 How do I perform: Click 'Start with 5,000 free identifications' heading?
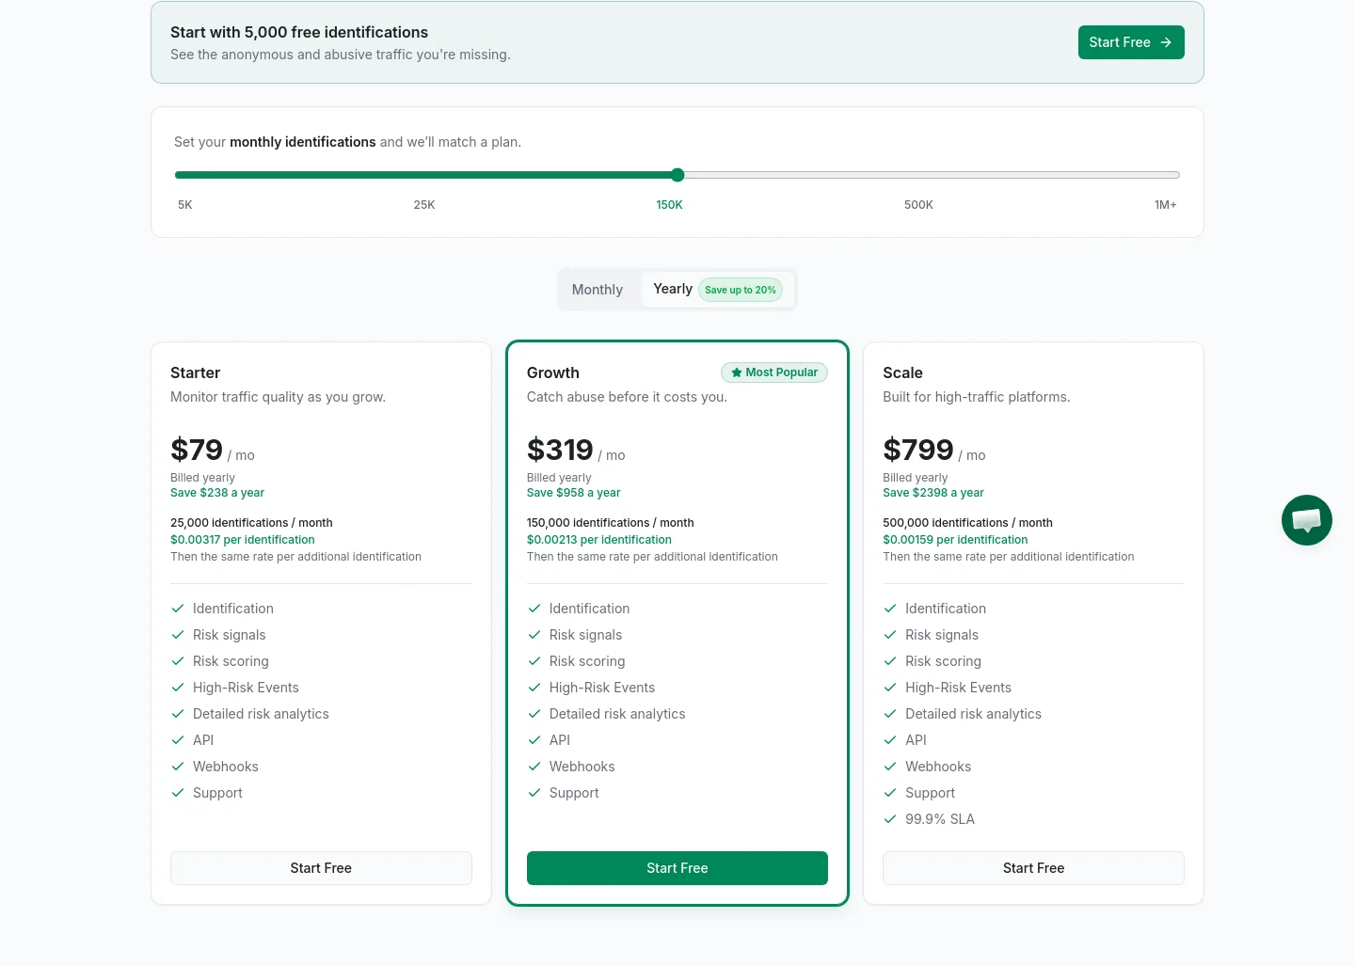point(299,32)
